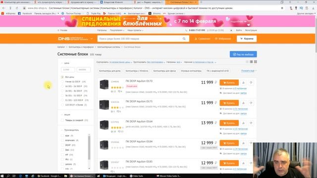This screenshot has height=178, width=317.
Task: Add Aquilon O184 to comparison
Action: (x=243, y=143)
